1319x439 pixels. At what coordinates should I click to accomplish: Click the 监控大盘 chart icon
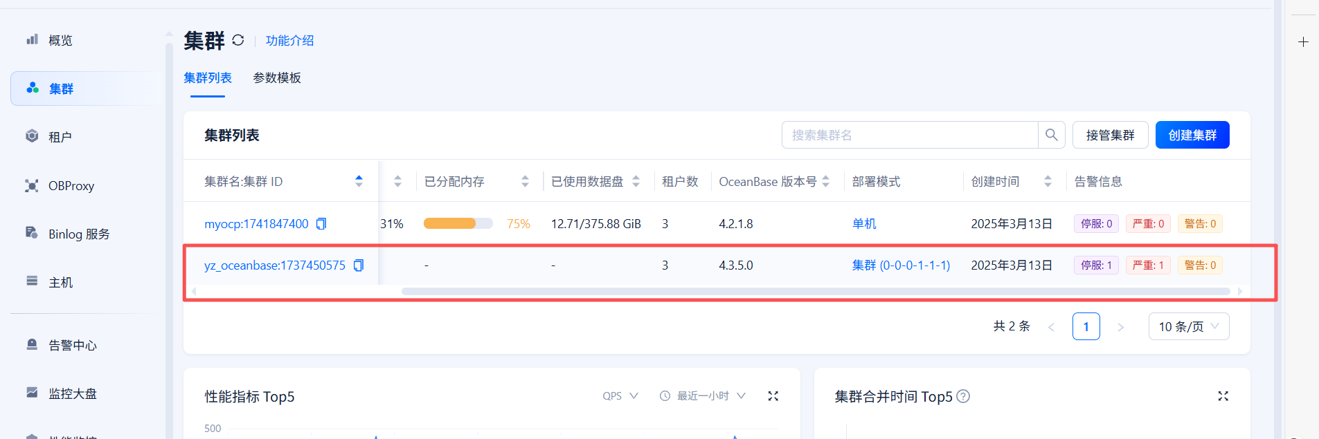pos(32,393)
